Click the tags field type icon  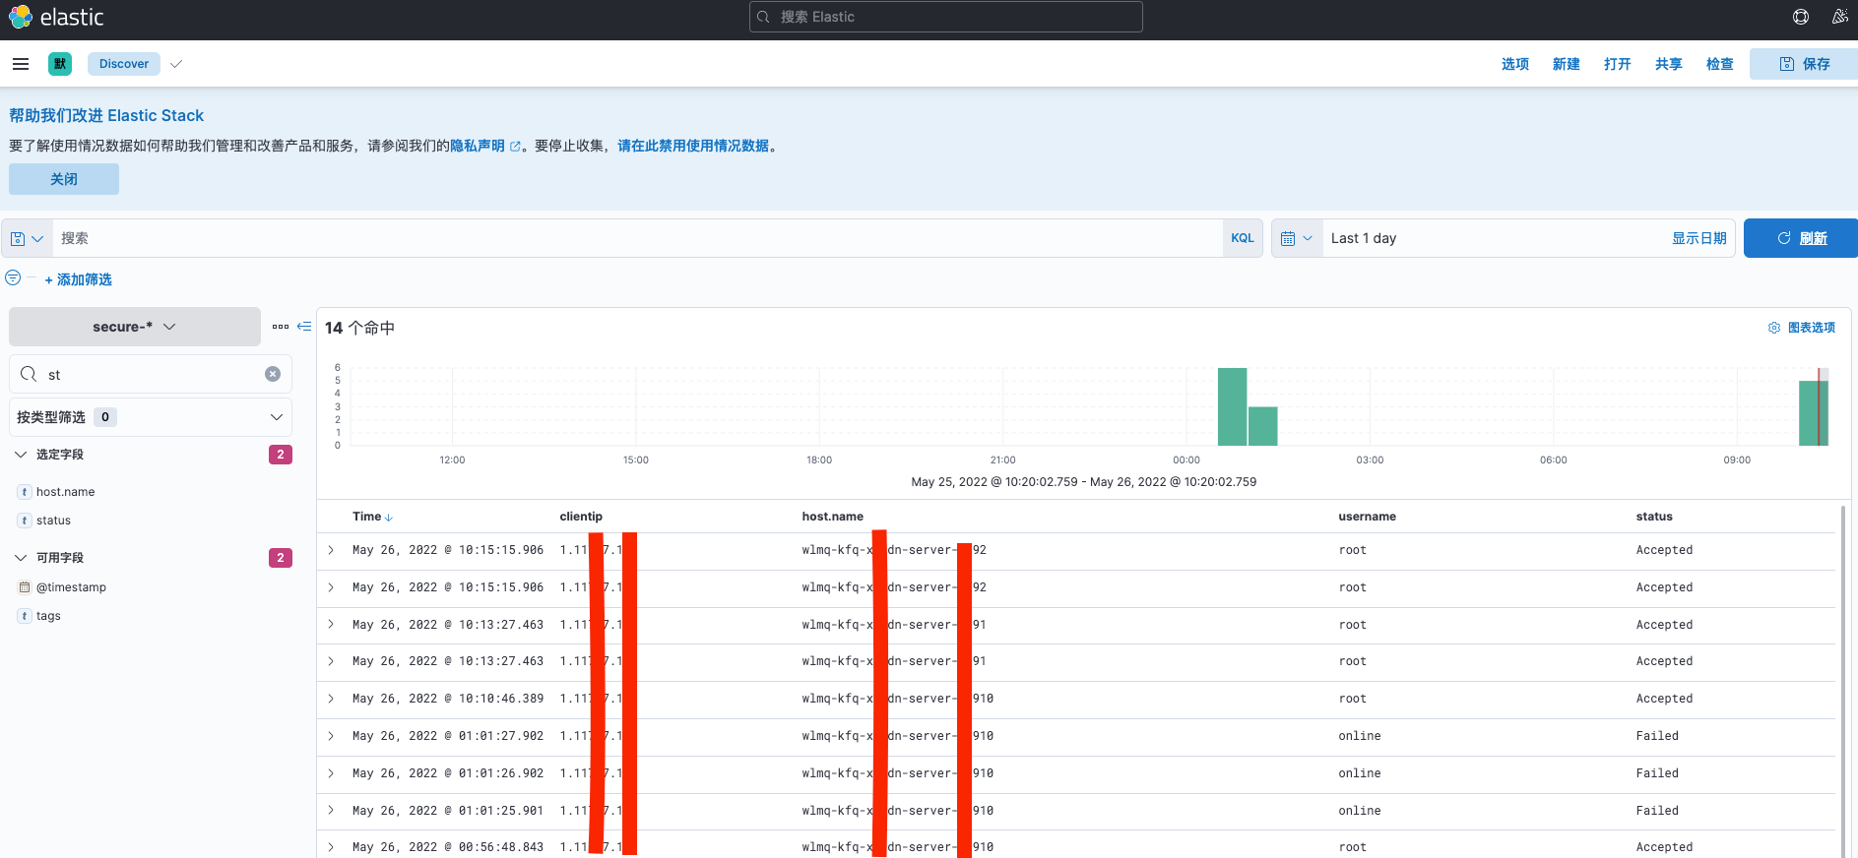tap(25, 616)
